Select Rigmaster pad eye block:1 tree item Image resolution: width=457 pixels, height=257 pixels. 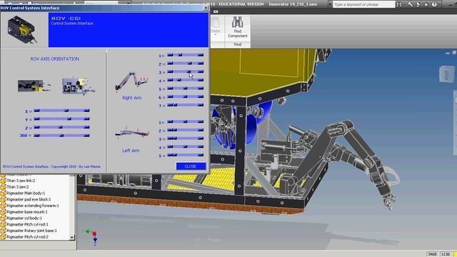[29, 199]
